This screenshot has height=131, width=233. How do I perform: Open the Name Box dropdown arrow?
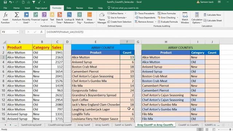(x=17, y=32)
